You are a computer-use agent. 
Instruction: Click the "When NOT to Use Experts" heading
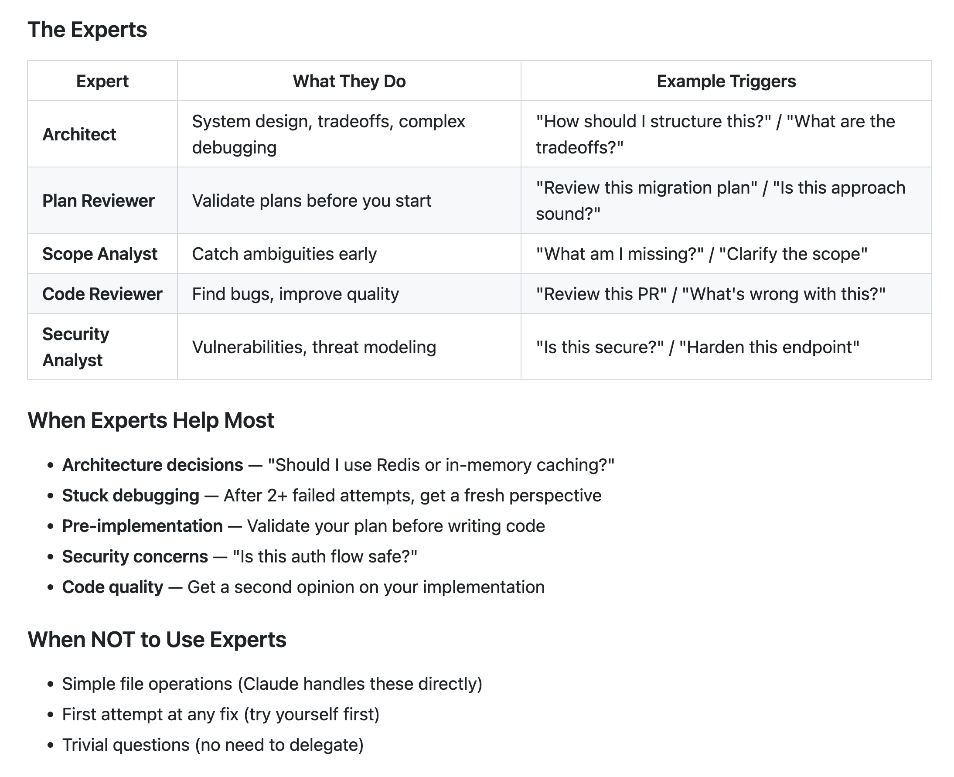click(157, 639)
